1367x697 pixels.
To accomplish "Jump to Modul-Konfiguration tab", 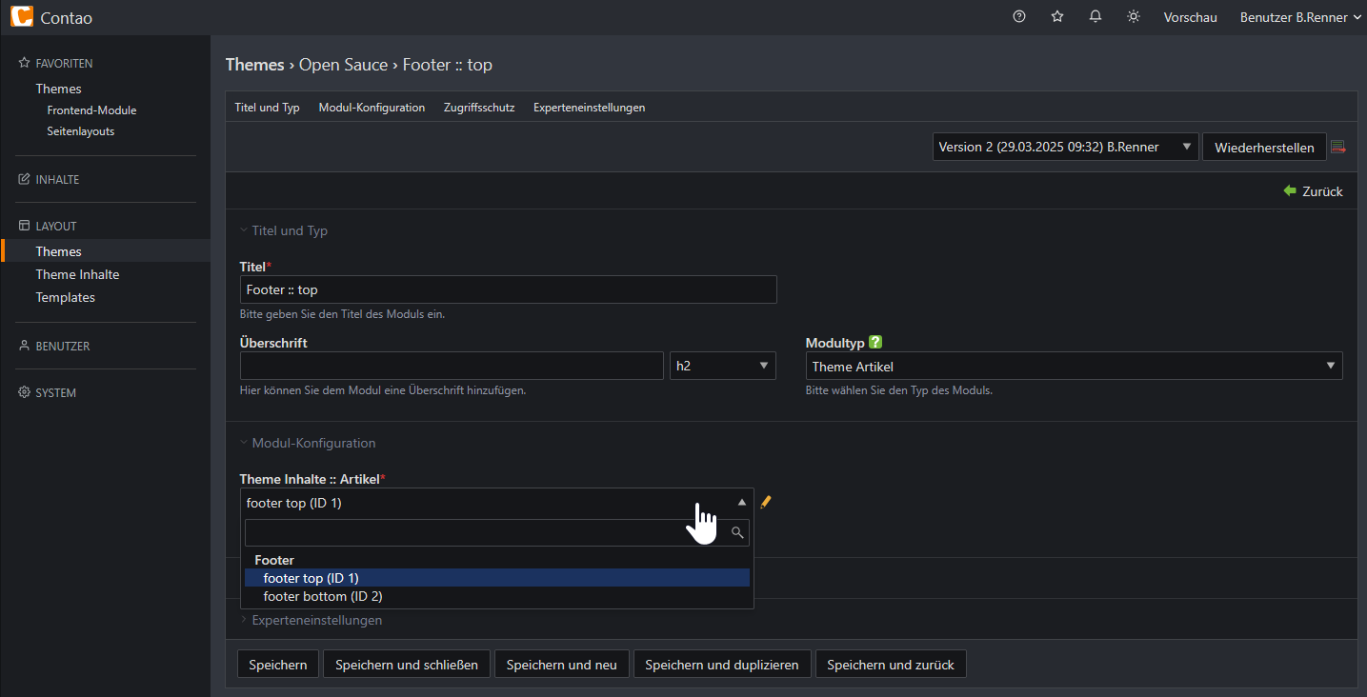I will point(372,108).
